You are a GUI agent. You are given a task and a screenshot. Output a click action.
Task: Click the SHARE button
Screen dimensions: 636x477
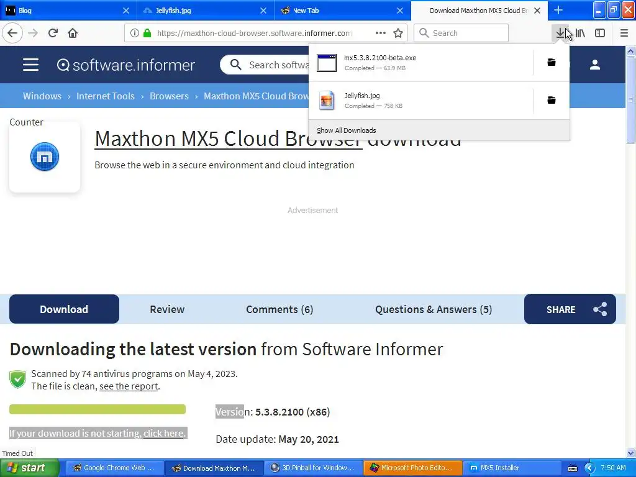pos(570,309)
